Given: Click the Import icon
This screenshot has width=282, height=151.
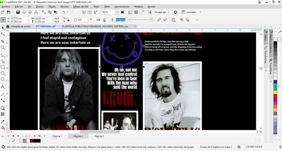Looking at the screenshot, I should pos(84,12).
